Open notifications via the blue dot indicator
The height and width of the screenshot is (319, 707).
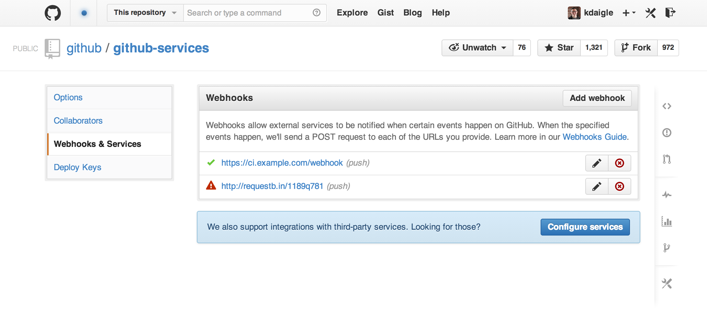(x=84, y=13)
